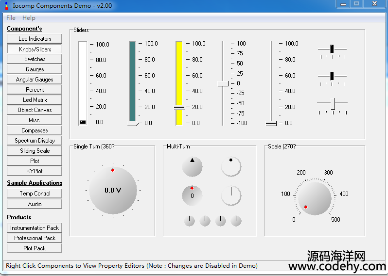The width and height of the screenshot is (388, 276).
Task: Open Plot Pack product info
Action: click(35, 248)
